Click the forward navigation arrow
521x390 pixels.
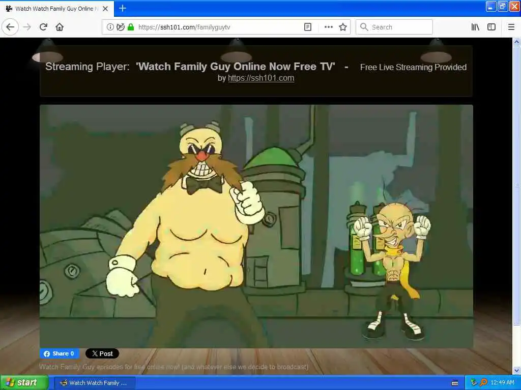(x=27, y=27)
